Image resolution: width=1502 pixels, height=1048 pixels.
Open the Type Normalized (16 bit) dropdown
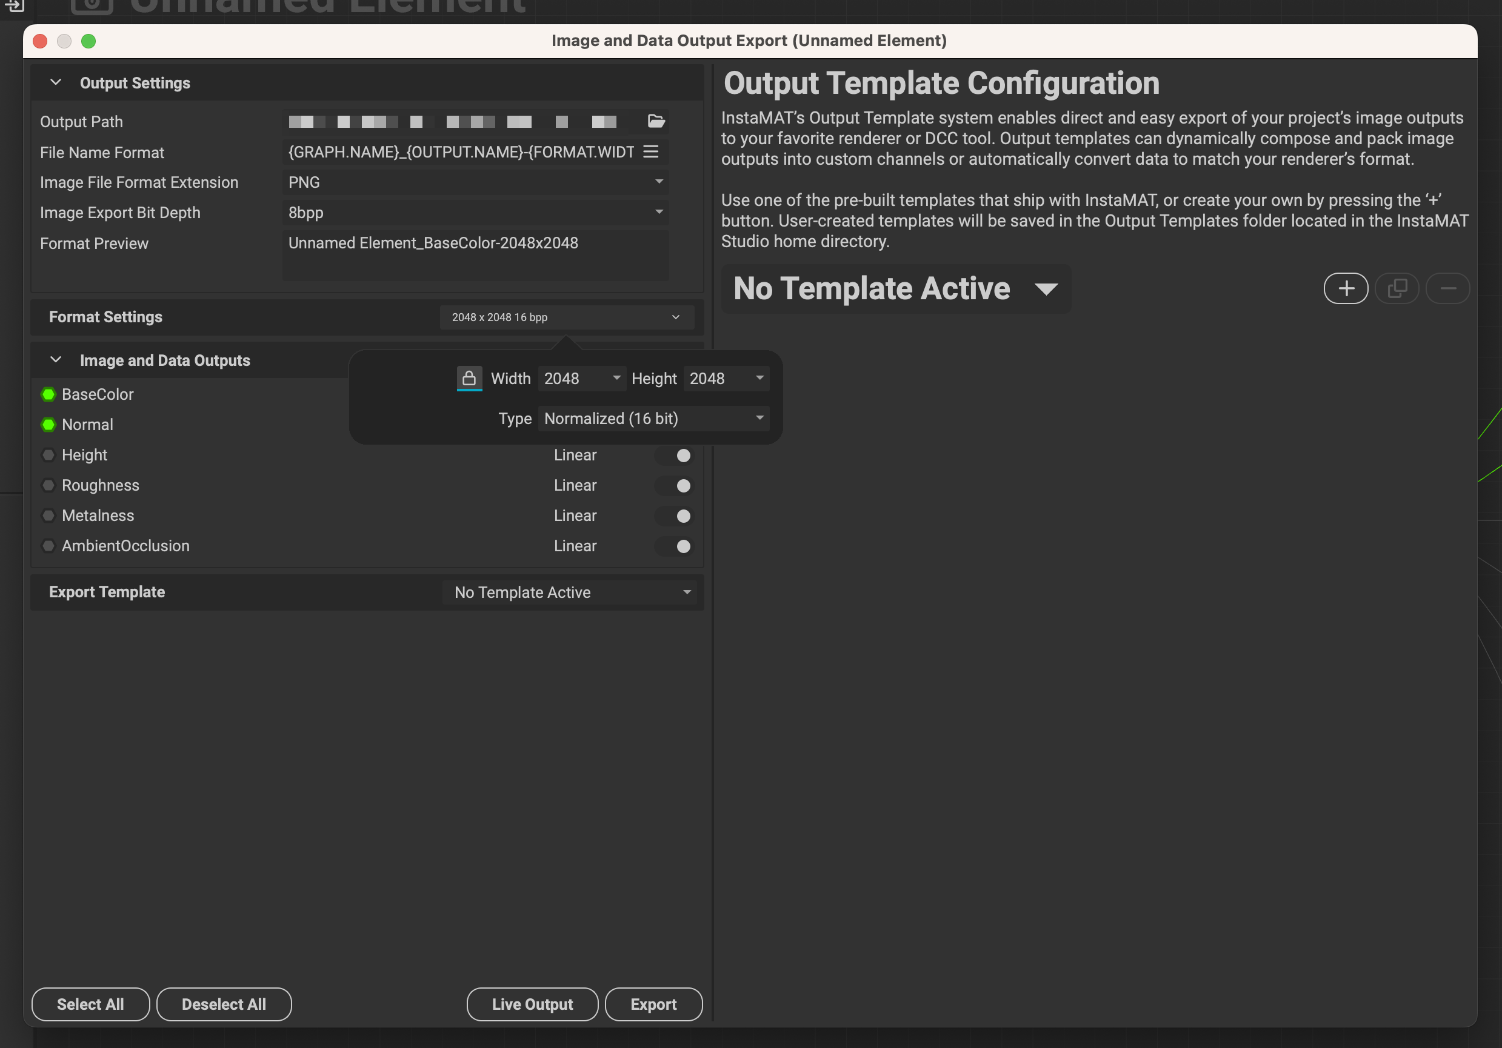653,419
